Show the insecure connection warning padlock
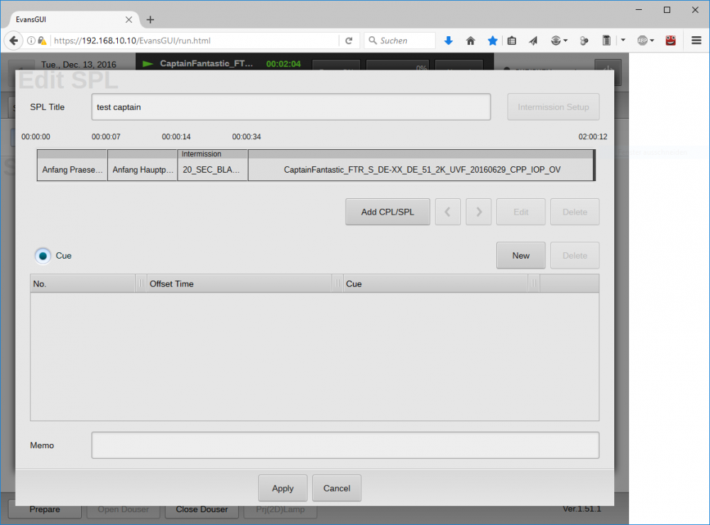 pos(42,40)
